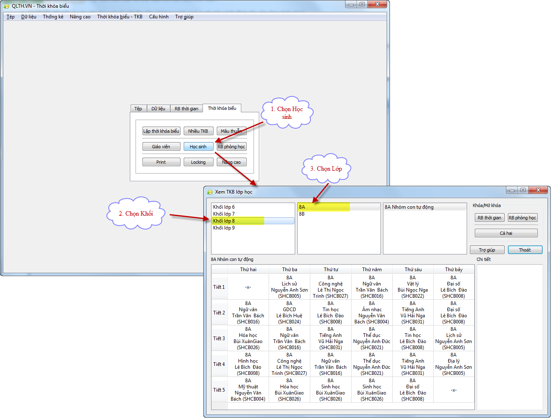Switch to the RB thời gian tab
552x419 pixels.
[x=186, y=109]
